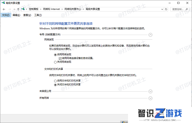Navigate to 网络和共享中心 breadcrumb
Image resolution: width=192 pixels, height=123 pixels.
(73, 9)
